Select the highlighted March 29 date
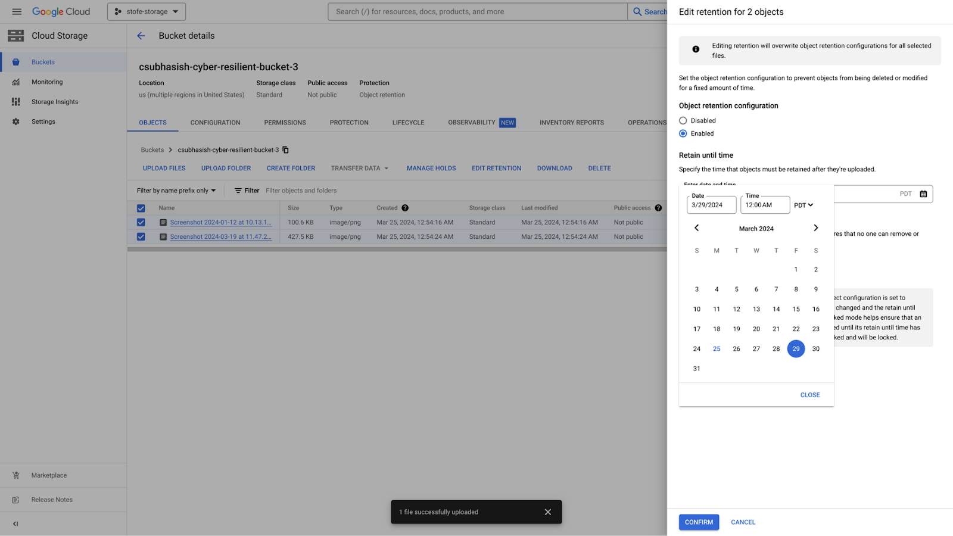 point(796,349)
